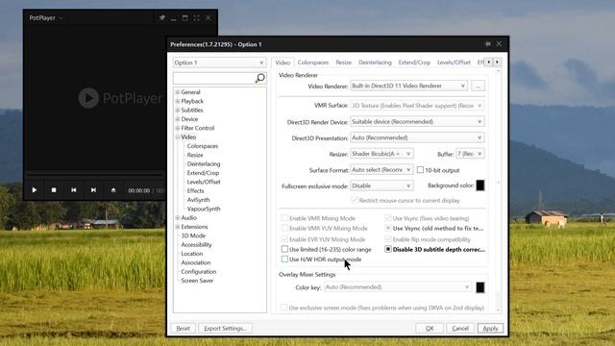Toggle Enable VMR Mixing Mode checkbox
Image resolution: width=615 pixels, height=346 pixels.
coord(284,218)
